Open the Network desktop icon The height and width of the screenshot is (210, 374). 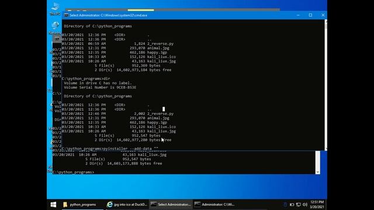pos(55,27)
